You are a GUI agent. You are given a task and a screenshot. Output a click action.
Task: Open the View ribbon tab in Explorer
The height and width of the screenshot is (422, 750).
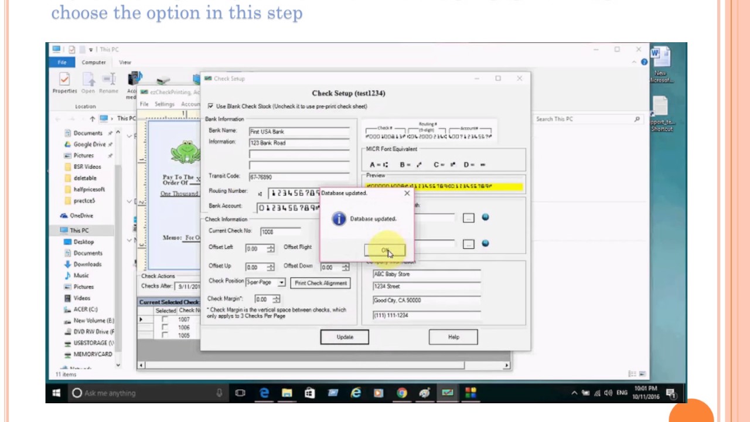click(125, 62)
